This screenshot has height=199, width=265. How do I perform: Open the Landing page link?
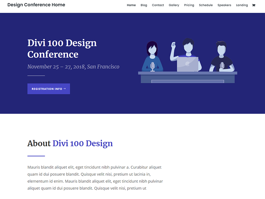pos(242,5)
